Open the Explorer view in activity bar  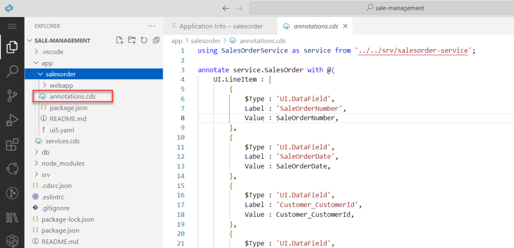[12, 48]
